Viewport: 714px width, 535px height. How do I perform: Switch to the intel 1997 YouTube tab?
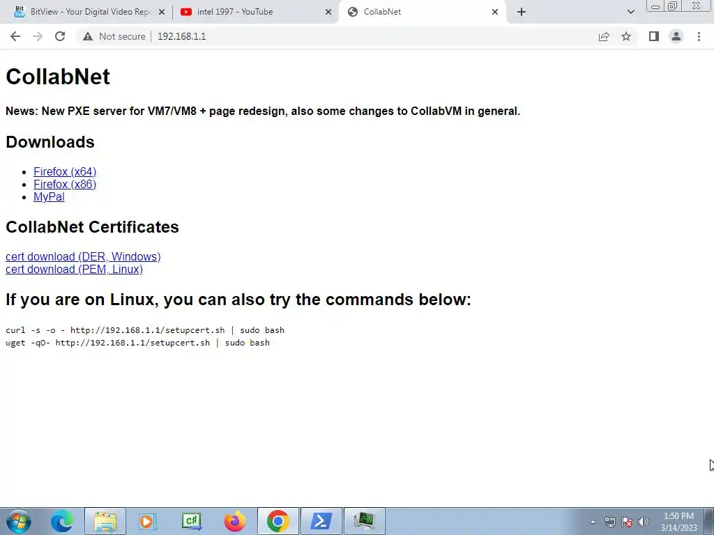click(257, 12)
